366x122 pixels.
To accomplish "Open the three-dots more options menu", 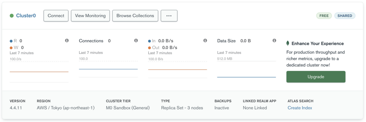I will click(169, 16).
